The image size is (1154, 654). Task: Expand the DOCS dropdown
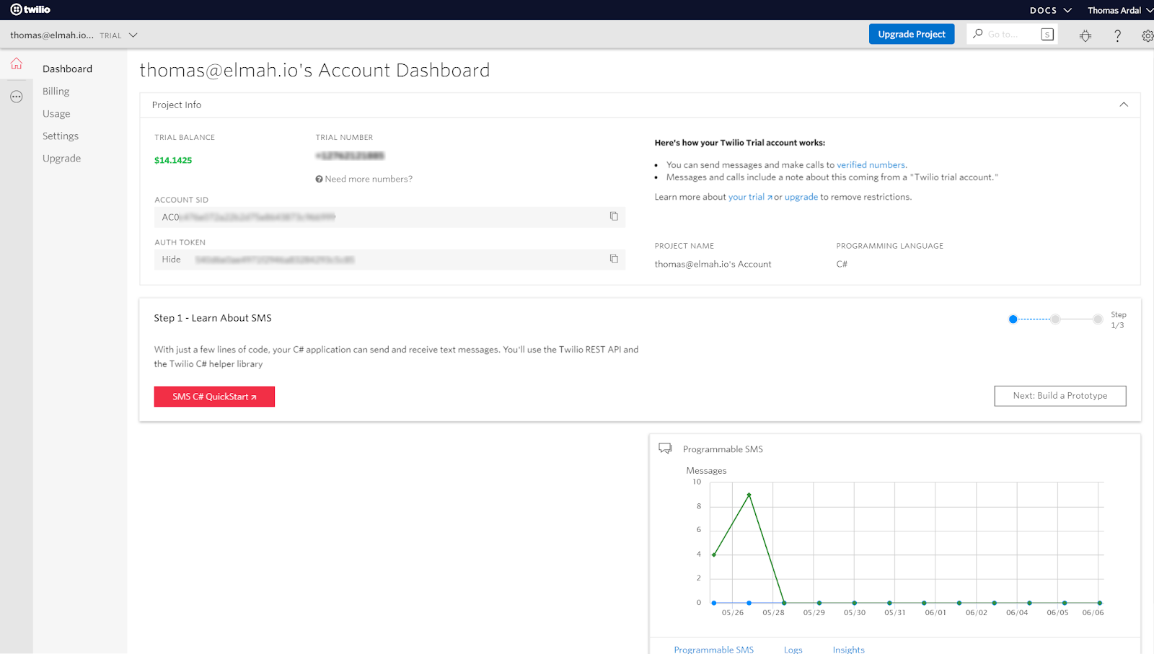[1051, 10]
